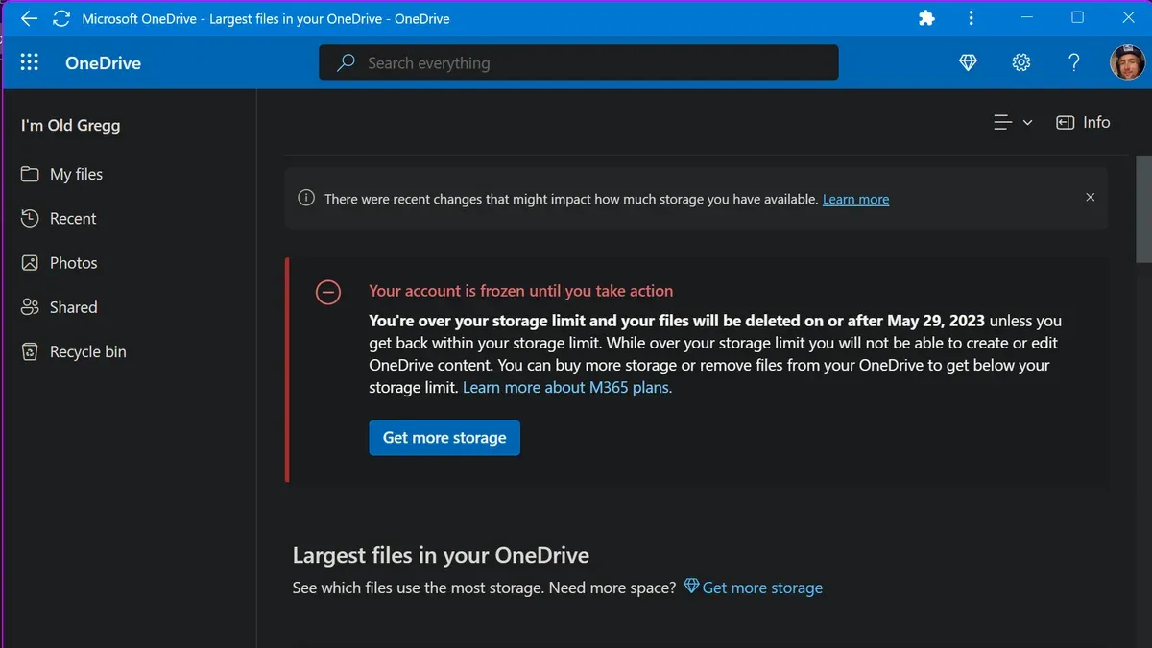This screenshot has height=648, width=1152.
Task: Click the I'm Old Gregg account name
Action: [x=71, y=125]
